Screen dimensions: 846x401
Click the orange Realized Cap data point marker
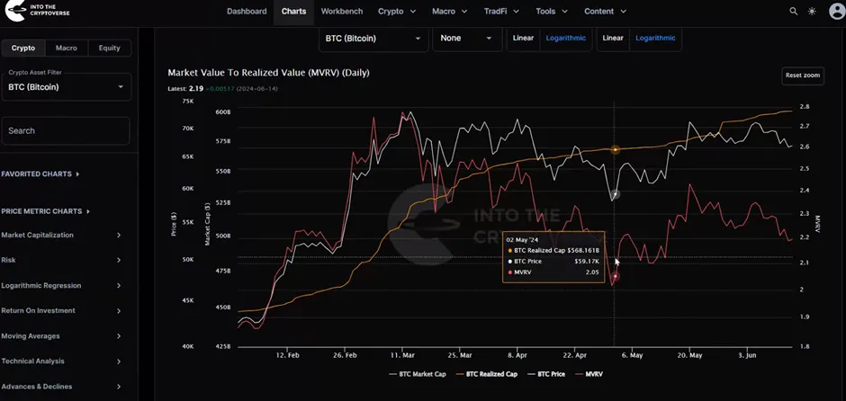615,150
